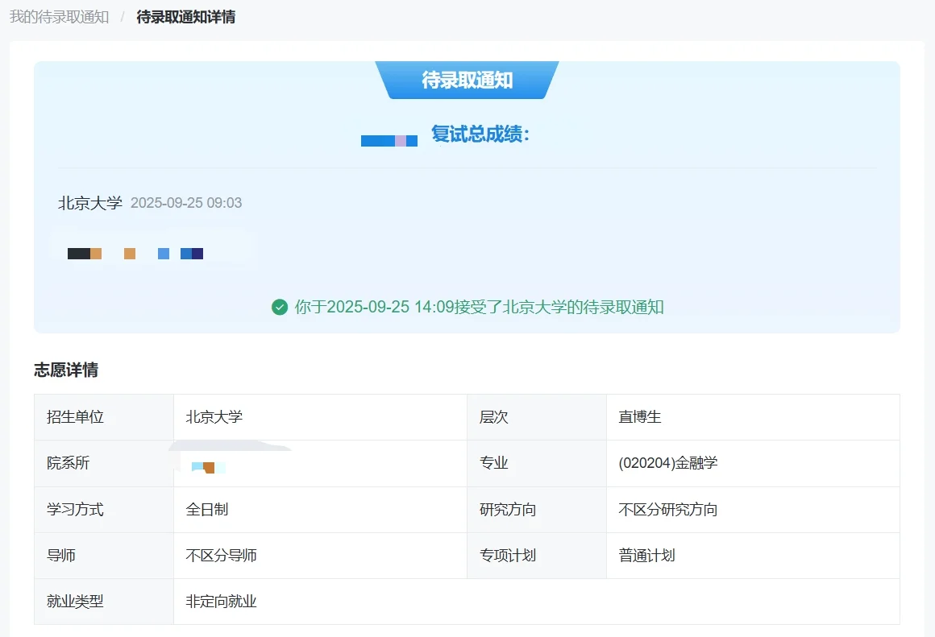Click the 北京大学 sender name in the notice
Viewport: 935px width, 637px height.
[x=90, y=203]
